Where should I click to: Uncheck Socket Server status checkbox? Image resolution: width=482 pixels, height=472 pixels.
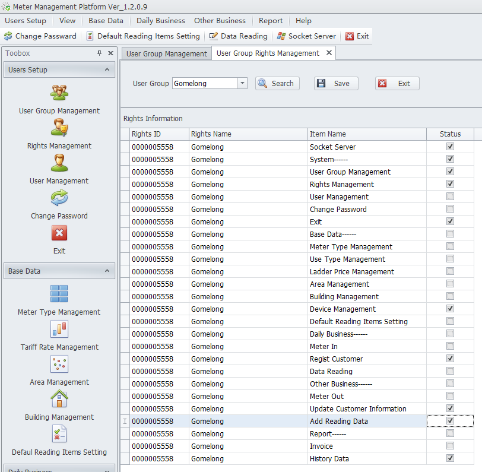coord(450,147)
